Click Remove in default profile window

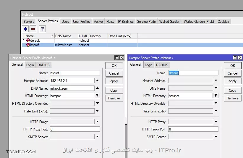tap(233, 98)
